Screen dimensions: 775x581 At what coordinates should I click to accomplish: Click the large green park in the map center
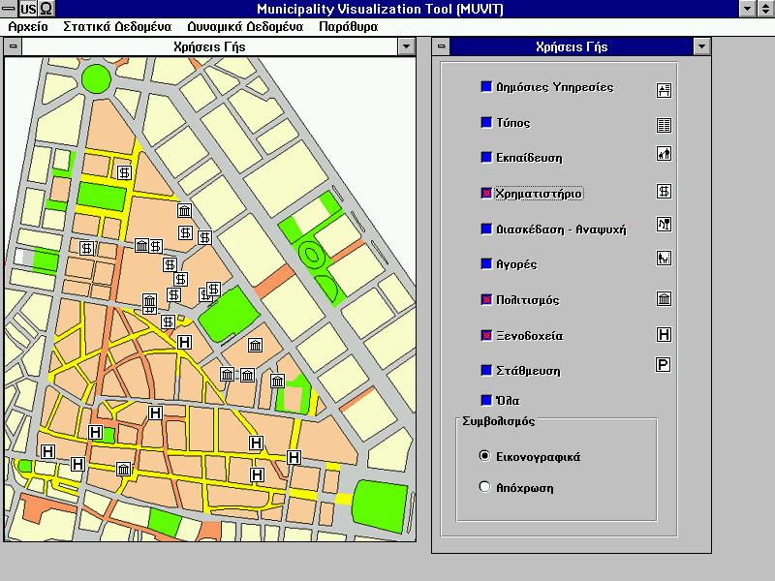pyautogui.click(x=229, y=314)
